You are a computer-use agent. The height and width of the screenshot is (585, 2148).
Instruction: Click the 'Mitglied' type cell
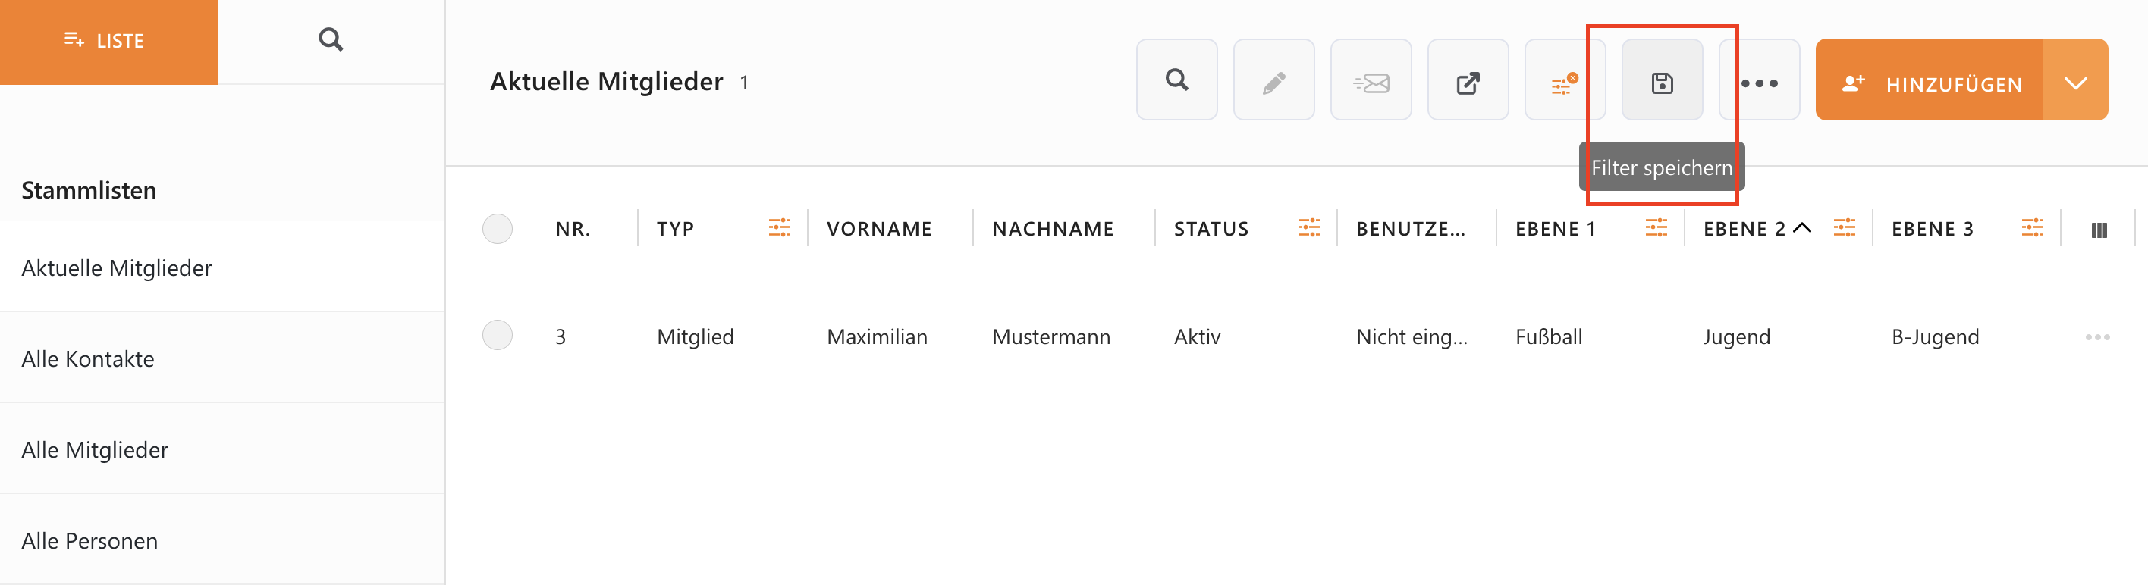click(x=695, y=336)
